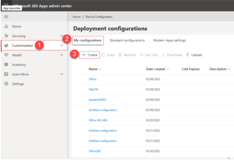Open the Description column dropdown
234x160 pixels.
229,69
